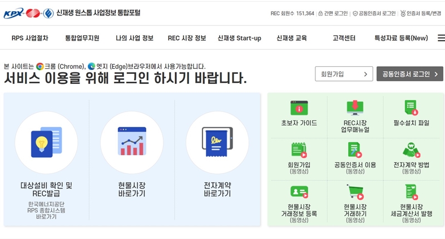Play the 회원가입 video notepad icon
Image resolution: width=445 pixels, height=239 pixels.
(299, 150)
